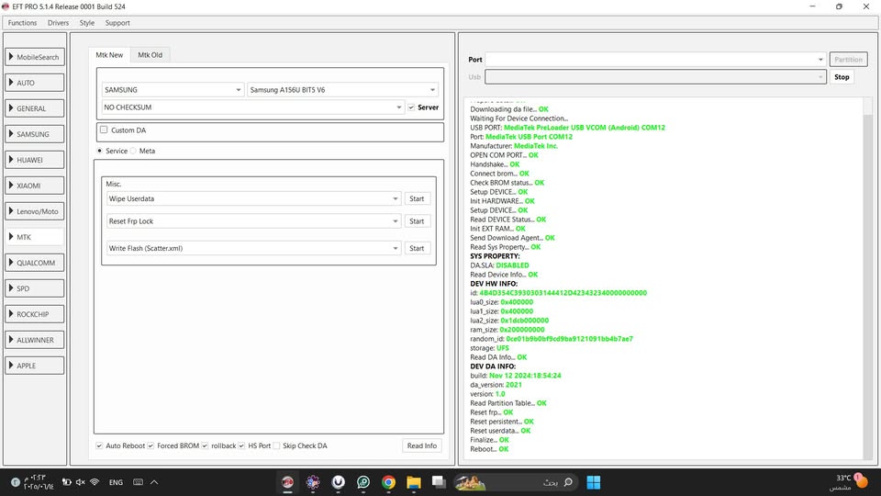The image size is (881, 496).
Task: Toggle the Server checkbox
Action: (411, 107)
